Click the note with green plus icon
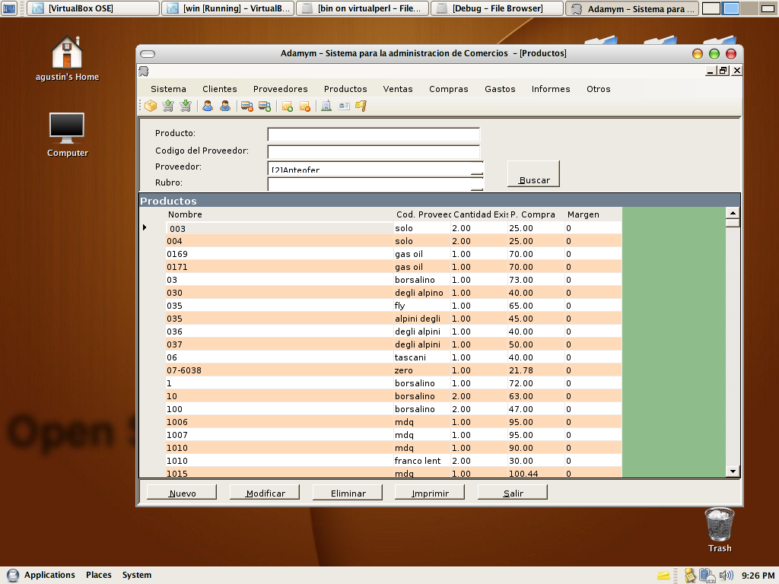This screenshot has height=584, width=779. 287,106
